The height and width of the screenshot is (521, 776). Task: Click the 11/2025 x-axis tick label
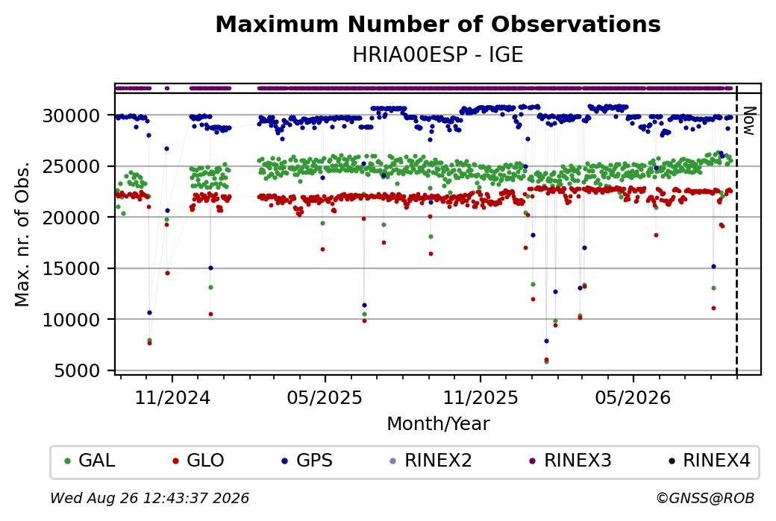[480, 397]
